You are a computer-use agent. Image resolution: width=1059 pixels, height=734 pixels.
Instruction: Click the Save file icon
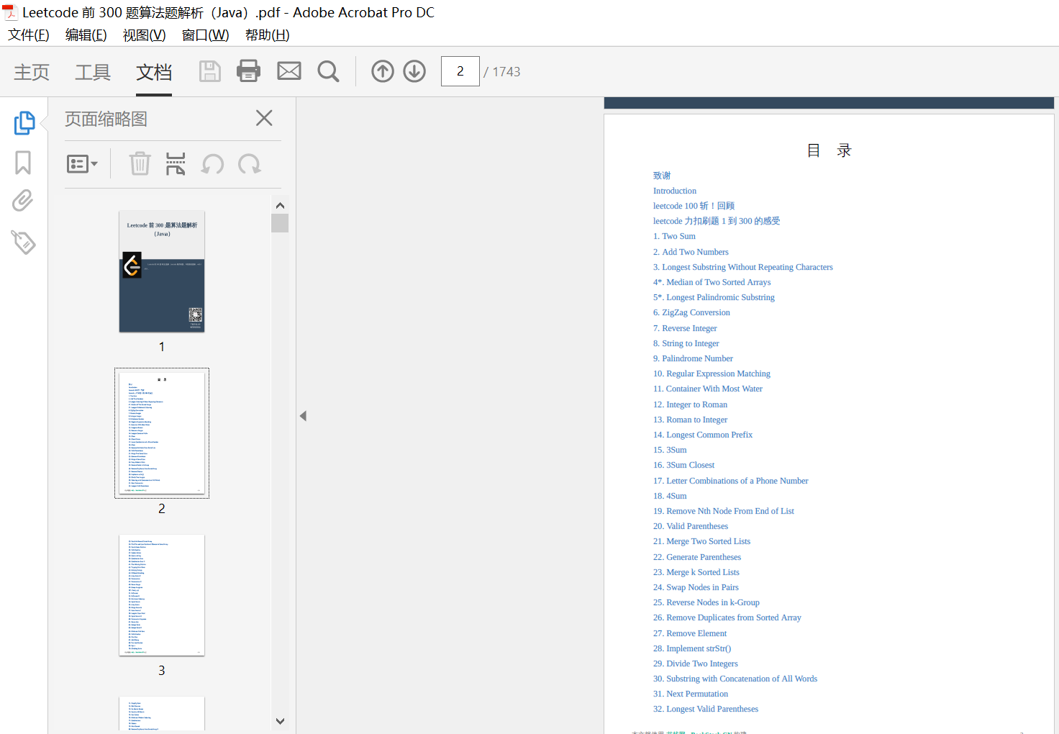[209, 71]
